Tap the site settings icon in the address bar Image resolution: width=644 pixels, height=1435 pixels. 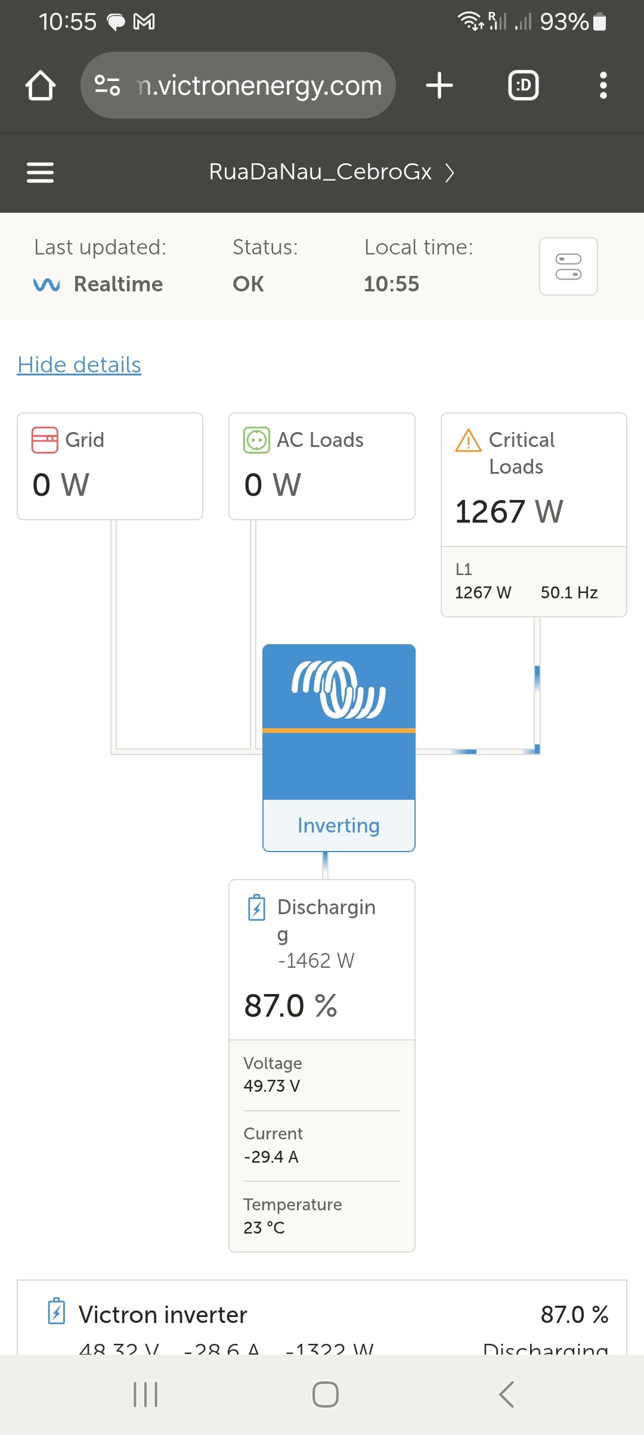[x=107, y=85]
